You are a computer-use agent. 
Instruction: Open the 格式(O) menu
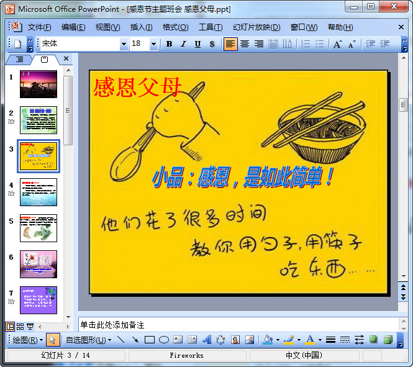(x=175, y=27)
